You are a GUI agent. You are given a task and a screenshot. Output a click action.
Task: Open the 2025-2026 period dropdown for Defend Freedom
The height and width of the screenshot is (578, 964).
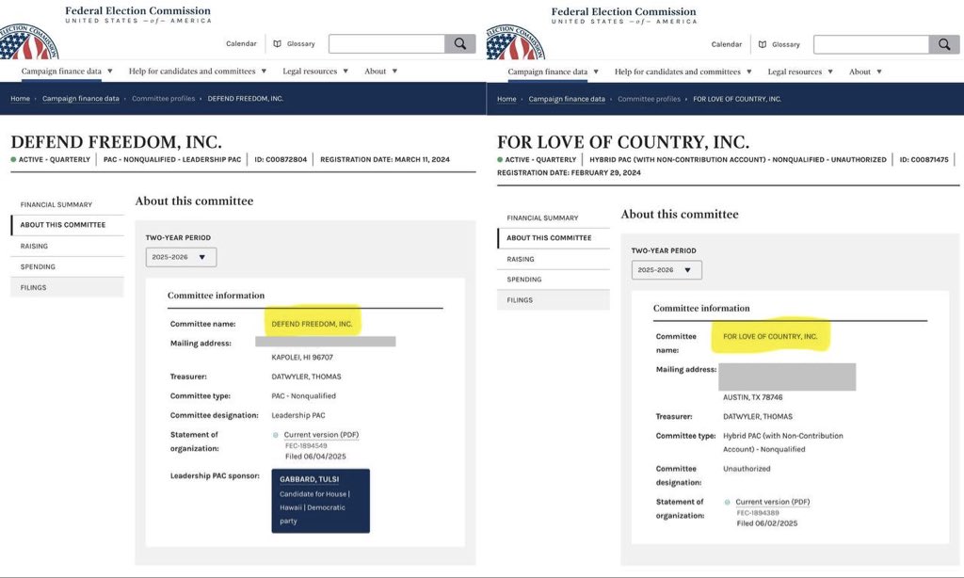pyautogui.click(x=181, y=257)
